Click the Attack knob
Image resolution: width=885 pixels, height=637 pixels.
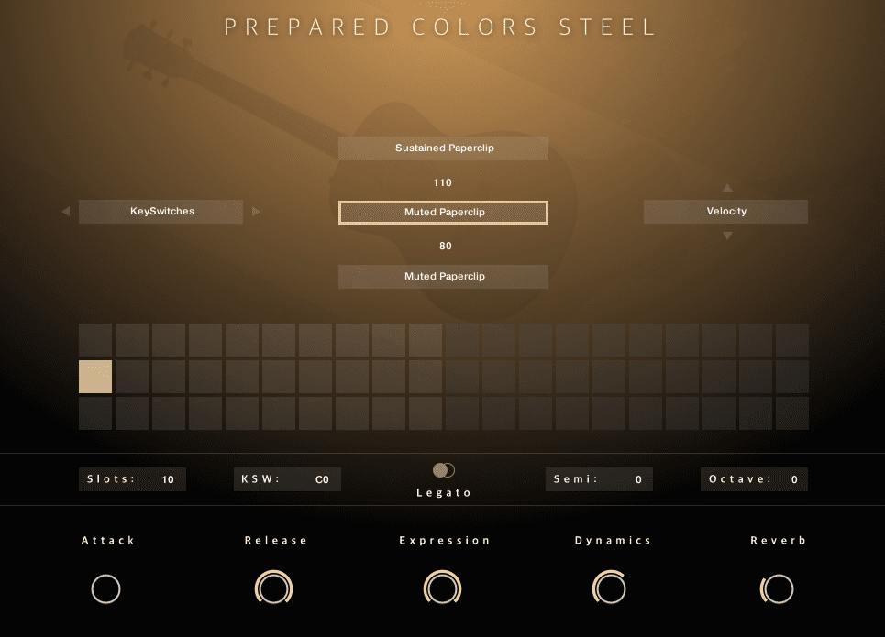(106, 589)
